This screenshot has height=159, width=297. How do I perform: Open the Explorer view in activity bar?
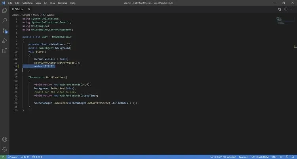(x=4, y=10)
